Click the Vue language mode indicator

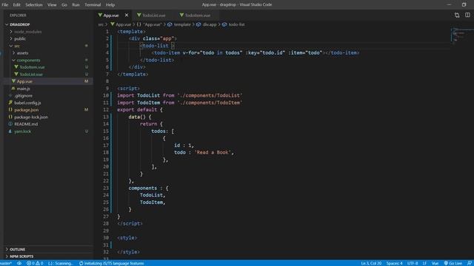[435, 263]
